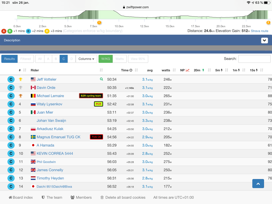The image size is (272, 204).
Task: Click the sort arrows next to Rider column
Action: point(101,70)
